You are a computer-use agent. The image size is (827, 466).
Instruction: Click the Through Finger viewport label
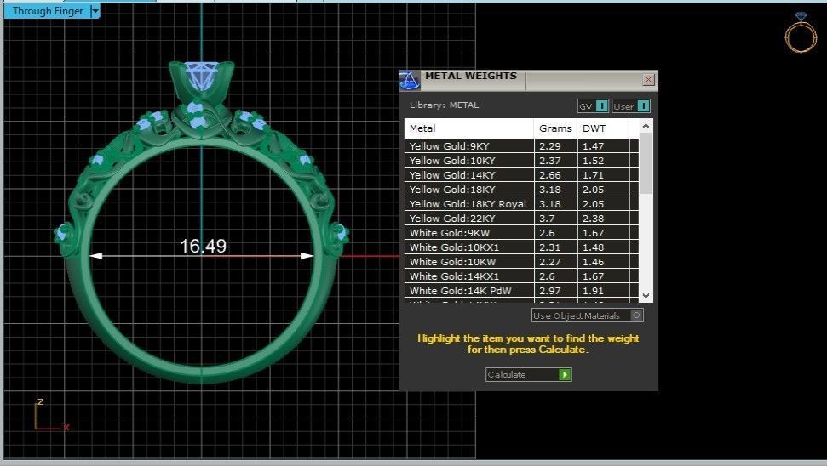click(48, 11)
